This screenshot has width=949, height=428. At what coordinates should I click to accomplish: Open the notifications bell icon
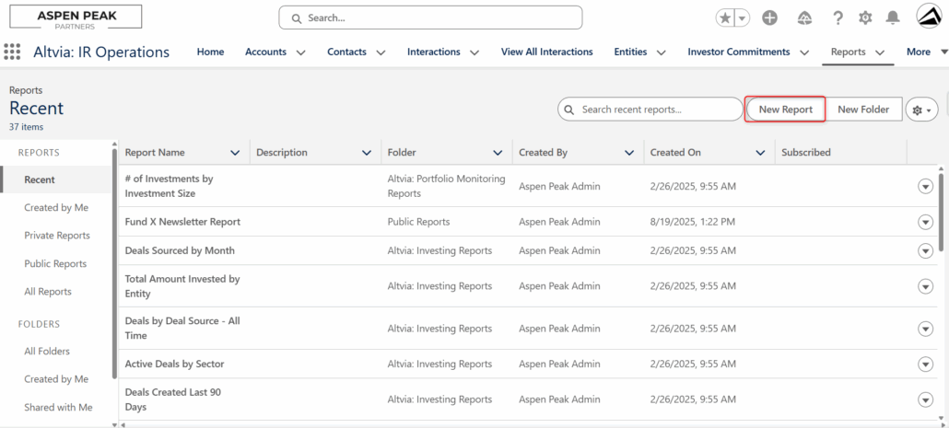pyautogui.click(x=893, y=18)
